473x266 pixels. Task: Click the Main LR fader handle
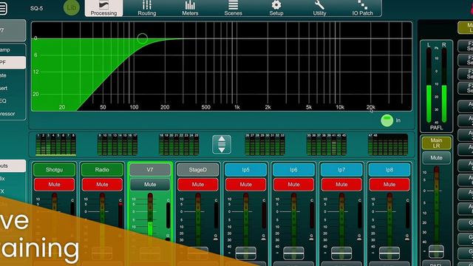[436, 251]
